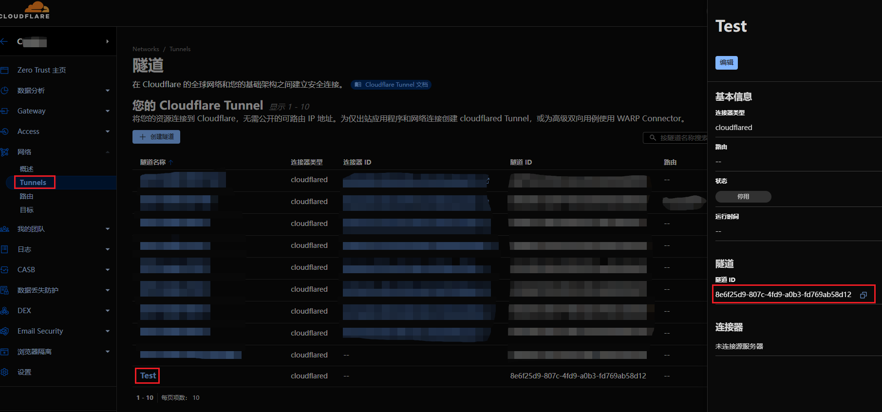The height and width of the screenshot is (412, 882).
Task: Click the Gateway sidebar icon
Action: click(4, 111)
